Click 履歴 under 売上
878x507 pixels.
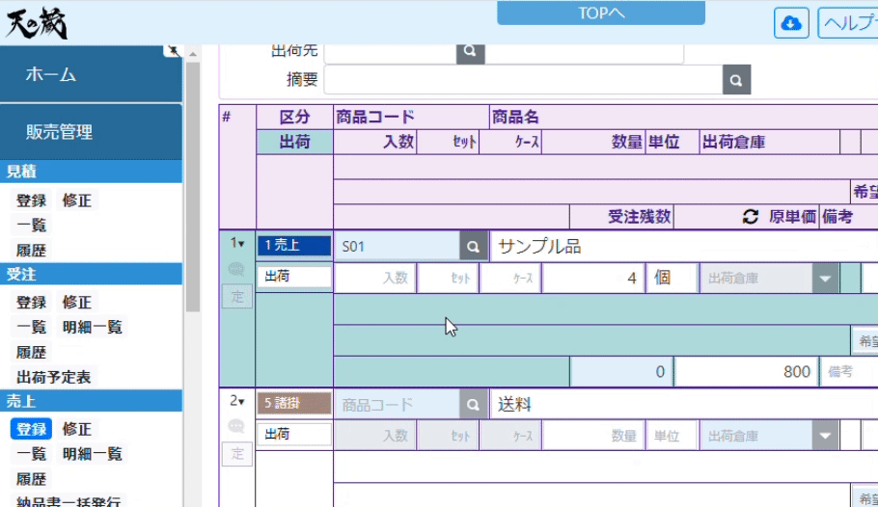pos(31,479)
